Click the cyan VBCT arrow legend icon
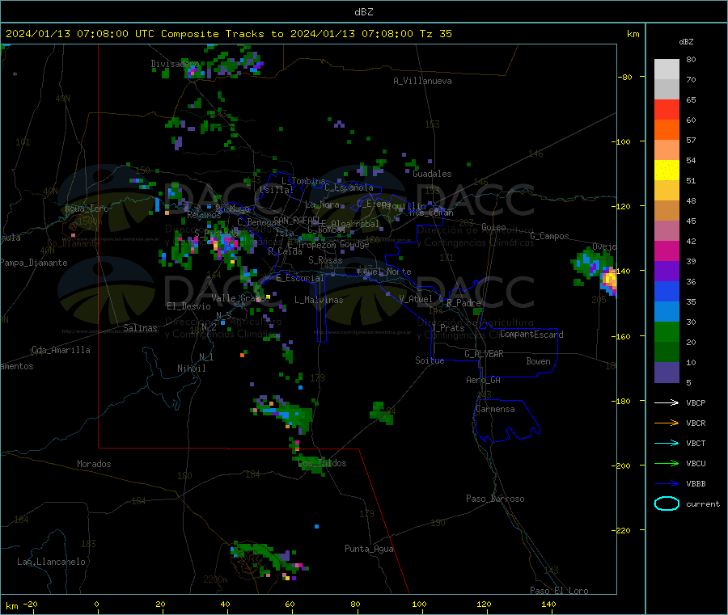 tap(667, 443)
